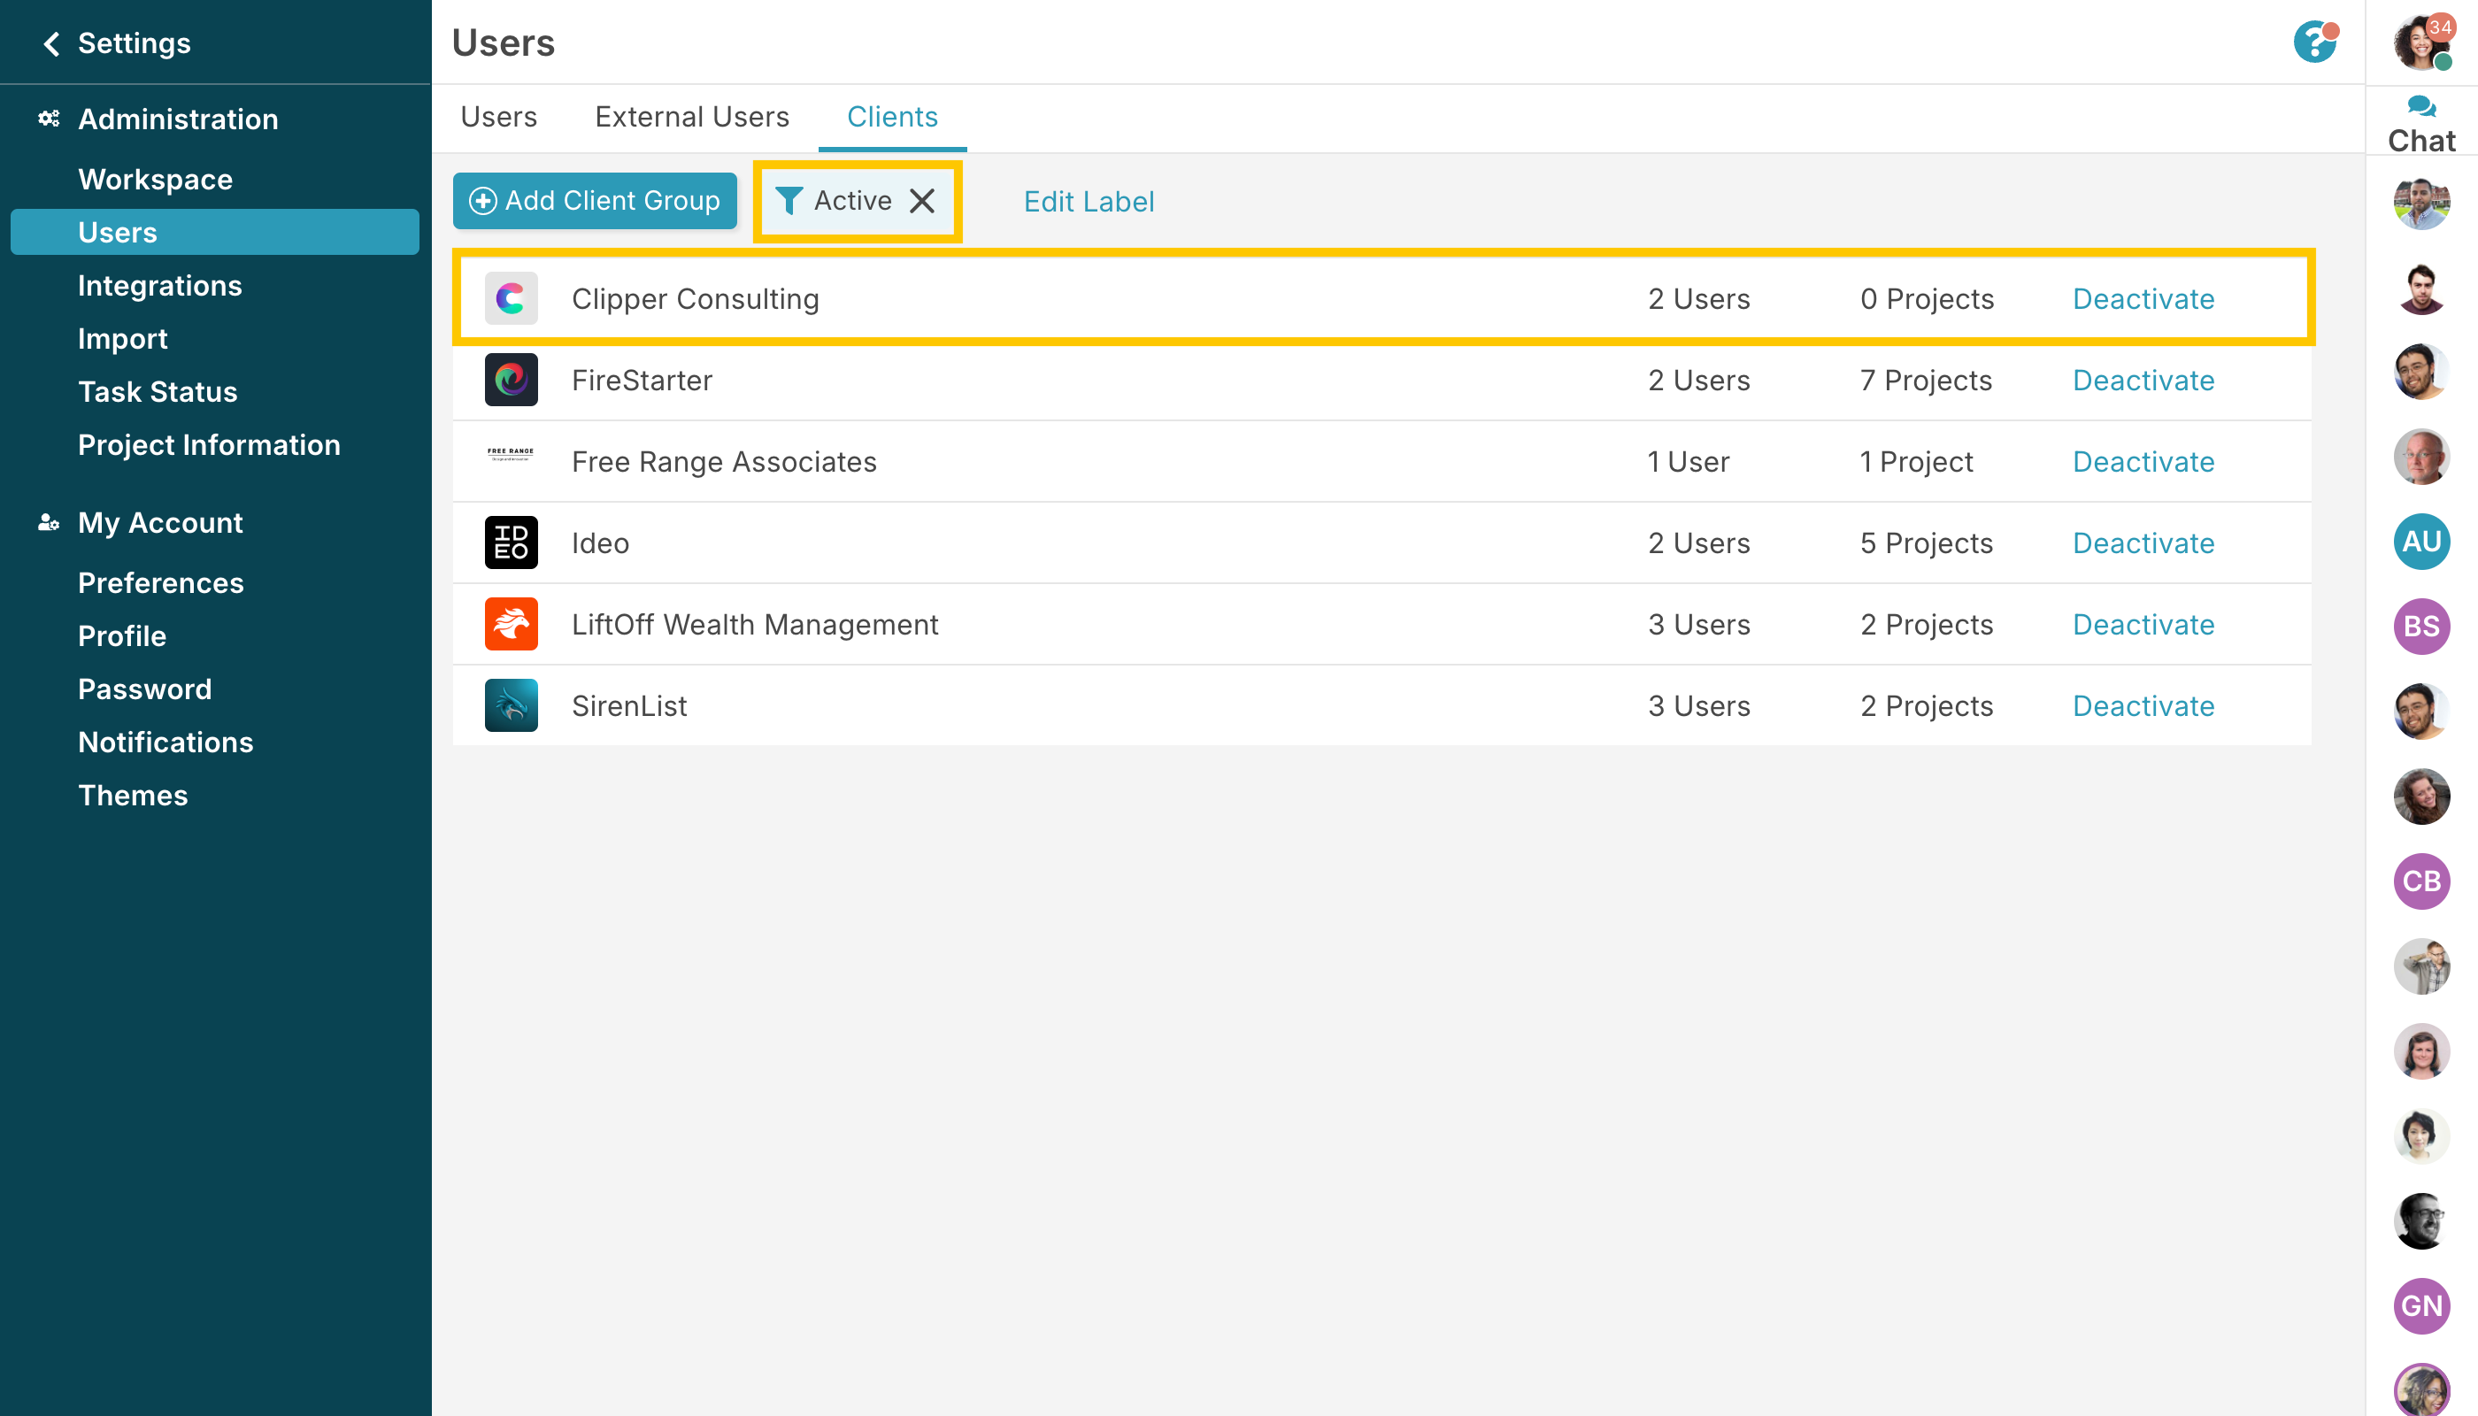Collapse the My Account section

click(x=160, y=523)
